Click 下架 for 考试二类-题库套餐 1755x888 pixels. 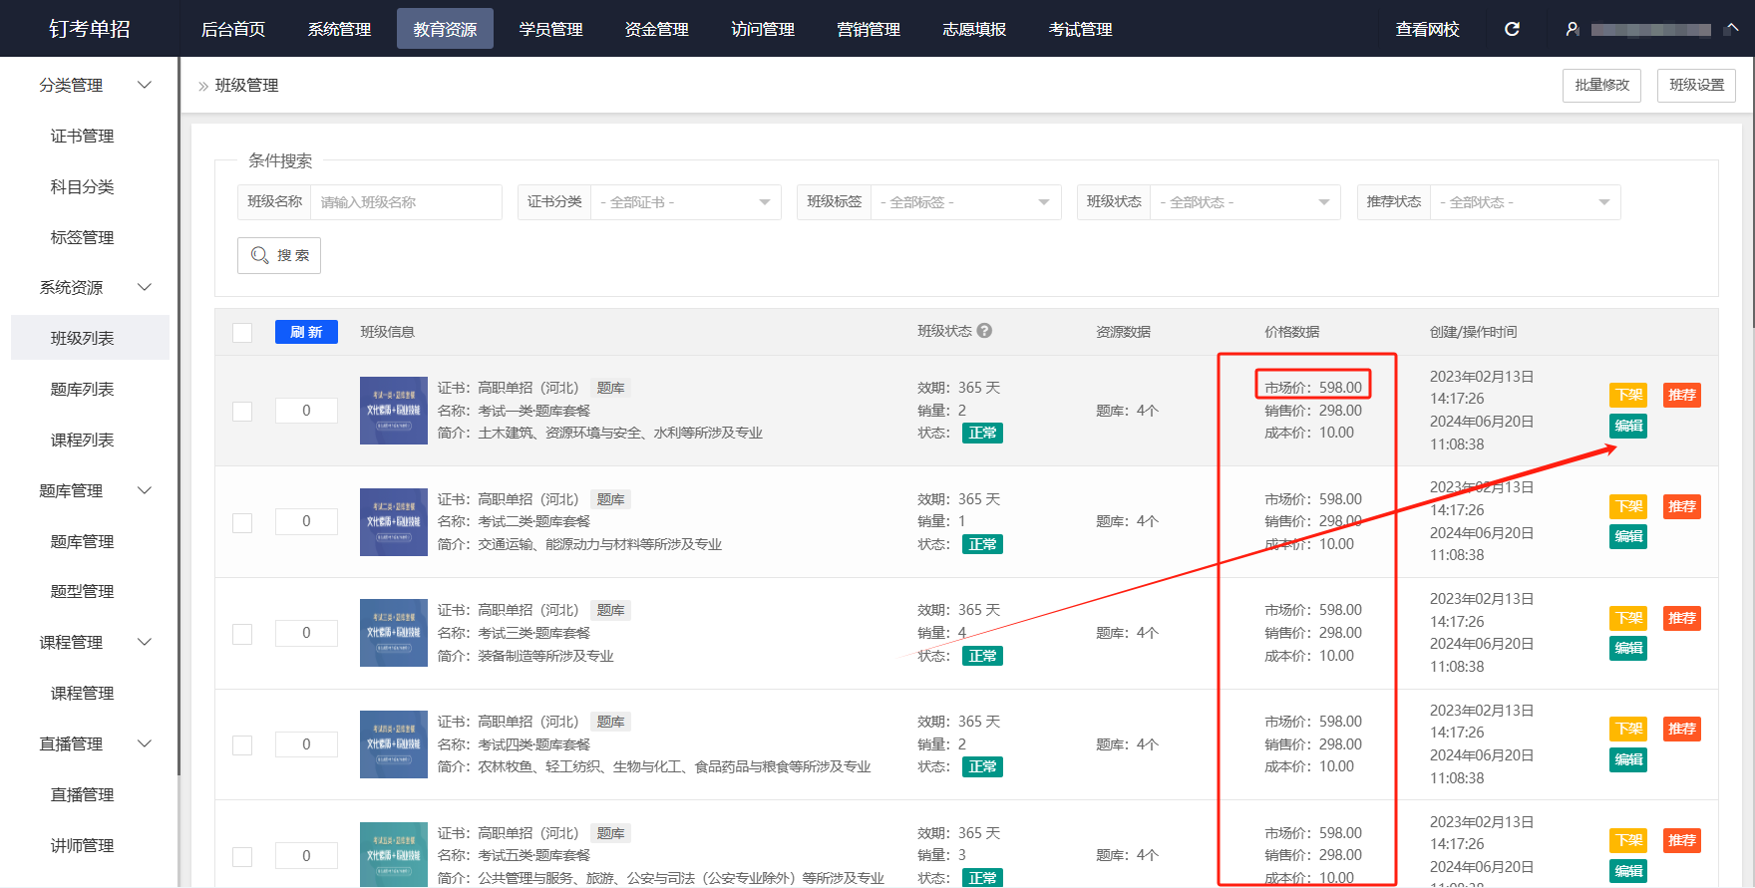[x=1628, y=506]
